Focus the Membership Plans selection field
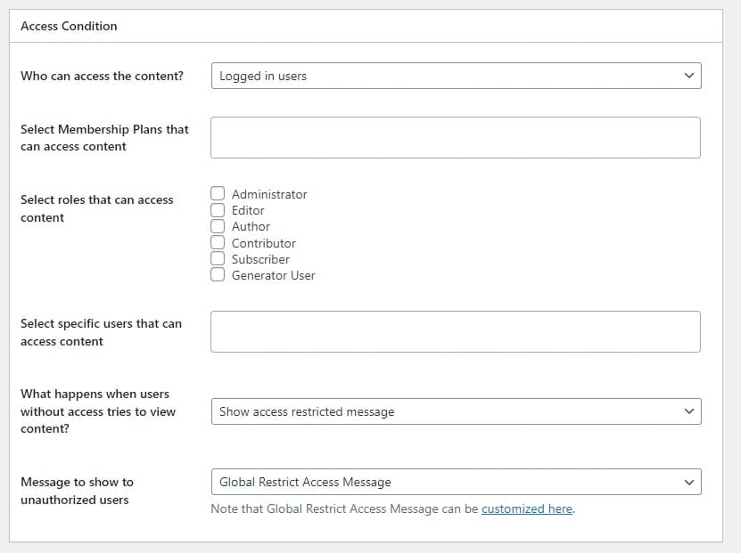 (x=456, y=138)
